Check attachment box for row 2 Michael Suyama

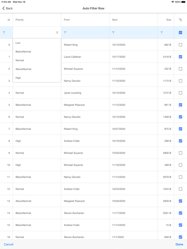coord(181,69)
